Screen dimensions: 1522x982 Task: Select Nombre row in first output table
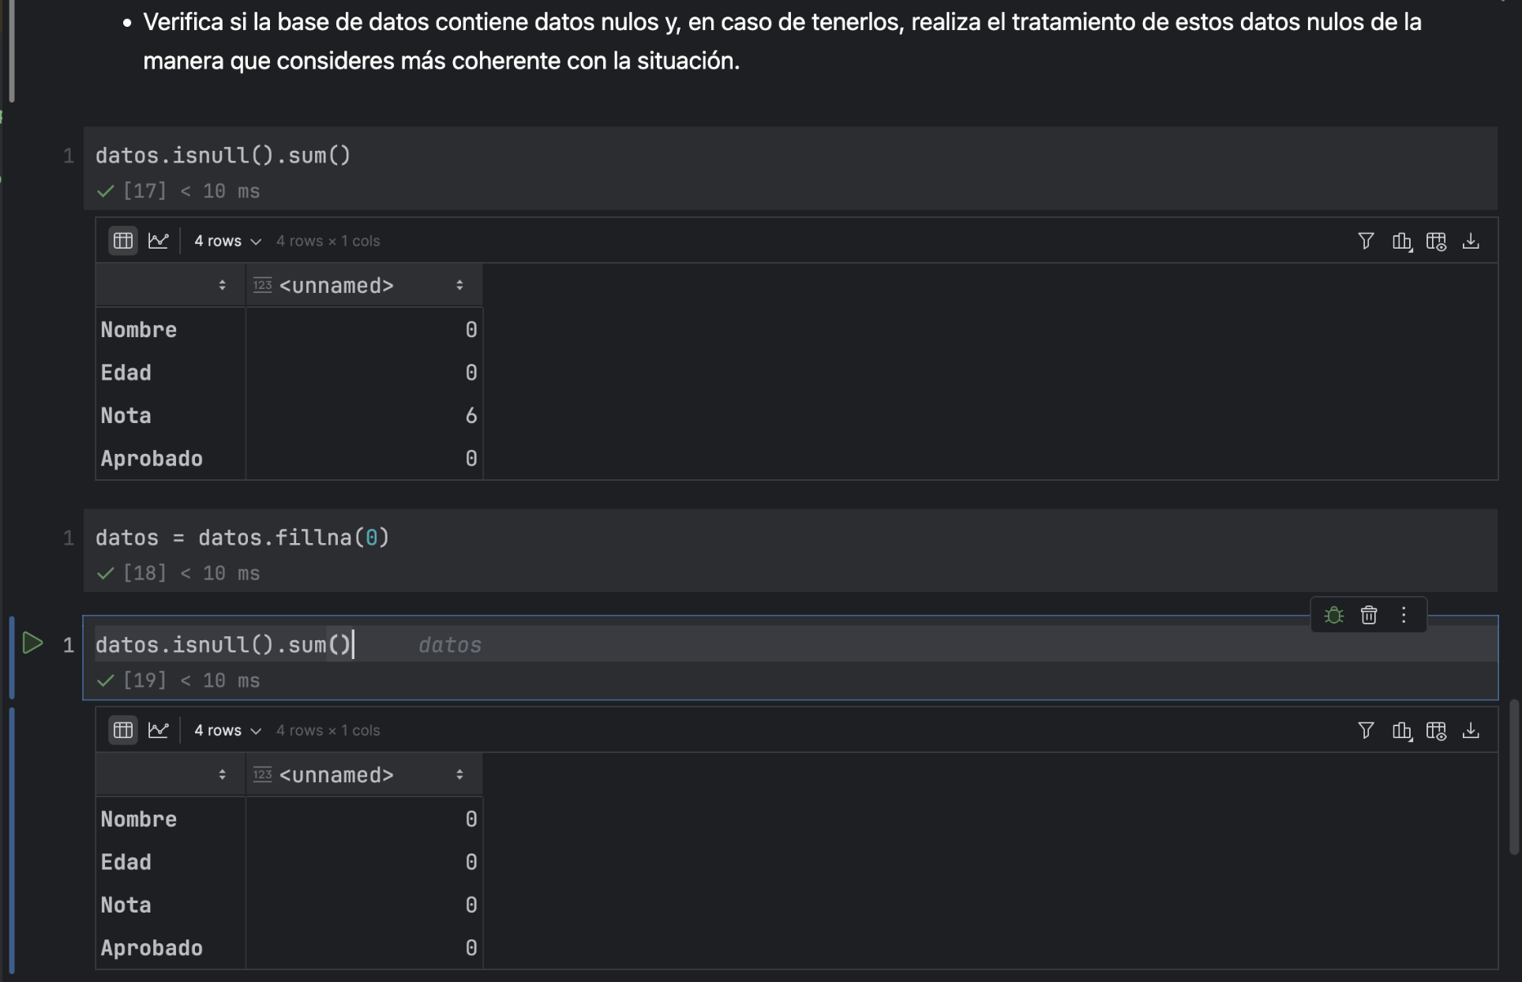pyautogui.click(x=290, y=330)
